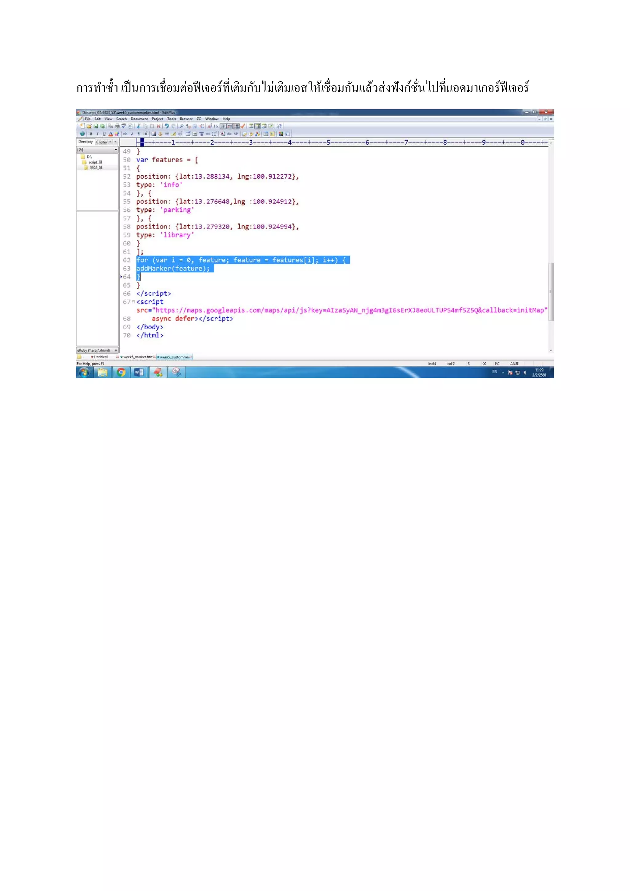Screen dimensions: 630x891
Task: Click the Find magnifier icon
Action: (x=181, y=126)
